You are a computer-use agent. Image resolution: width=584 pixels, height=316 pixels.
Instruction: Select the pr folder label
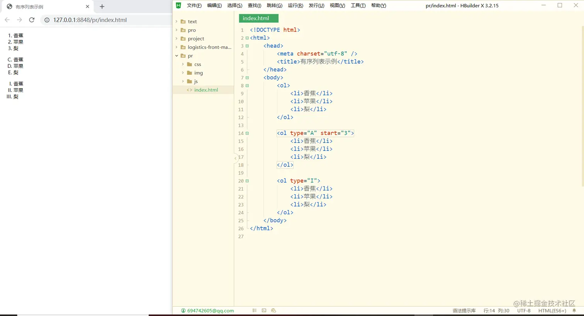coord(190,56)
